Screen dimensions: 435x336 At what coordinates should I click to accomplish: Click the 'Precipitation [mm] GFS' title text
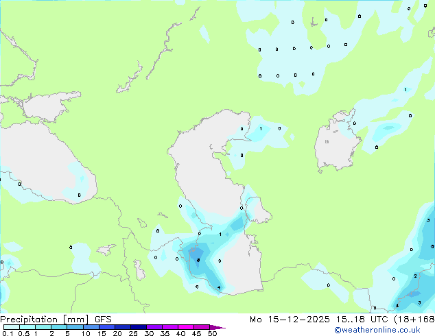point(56,320)
